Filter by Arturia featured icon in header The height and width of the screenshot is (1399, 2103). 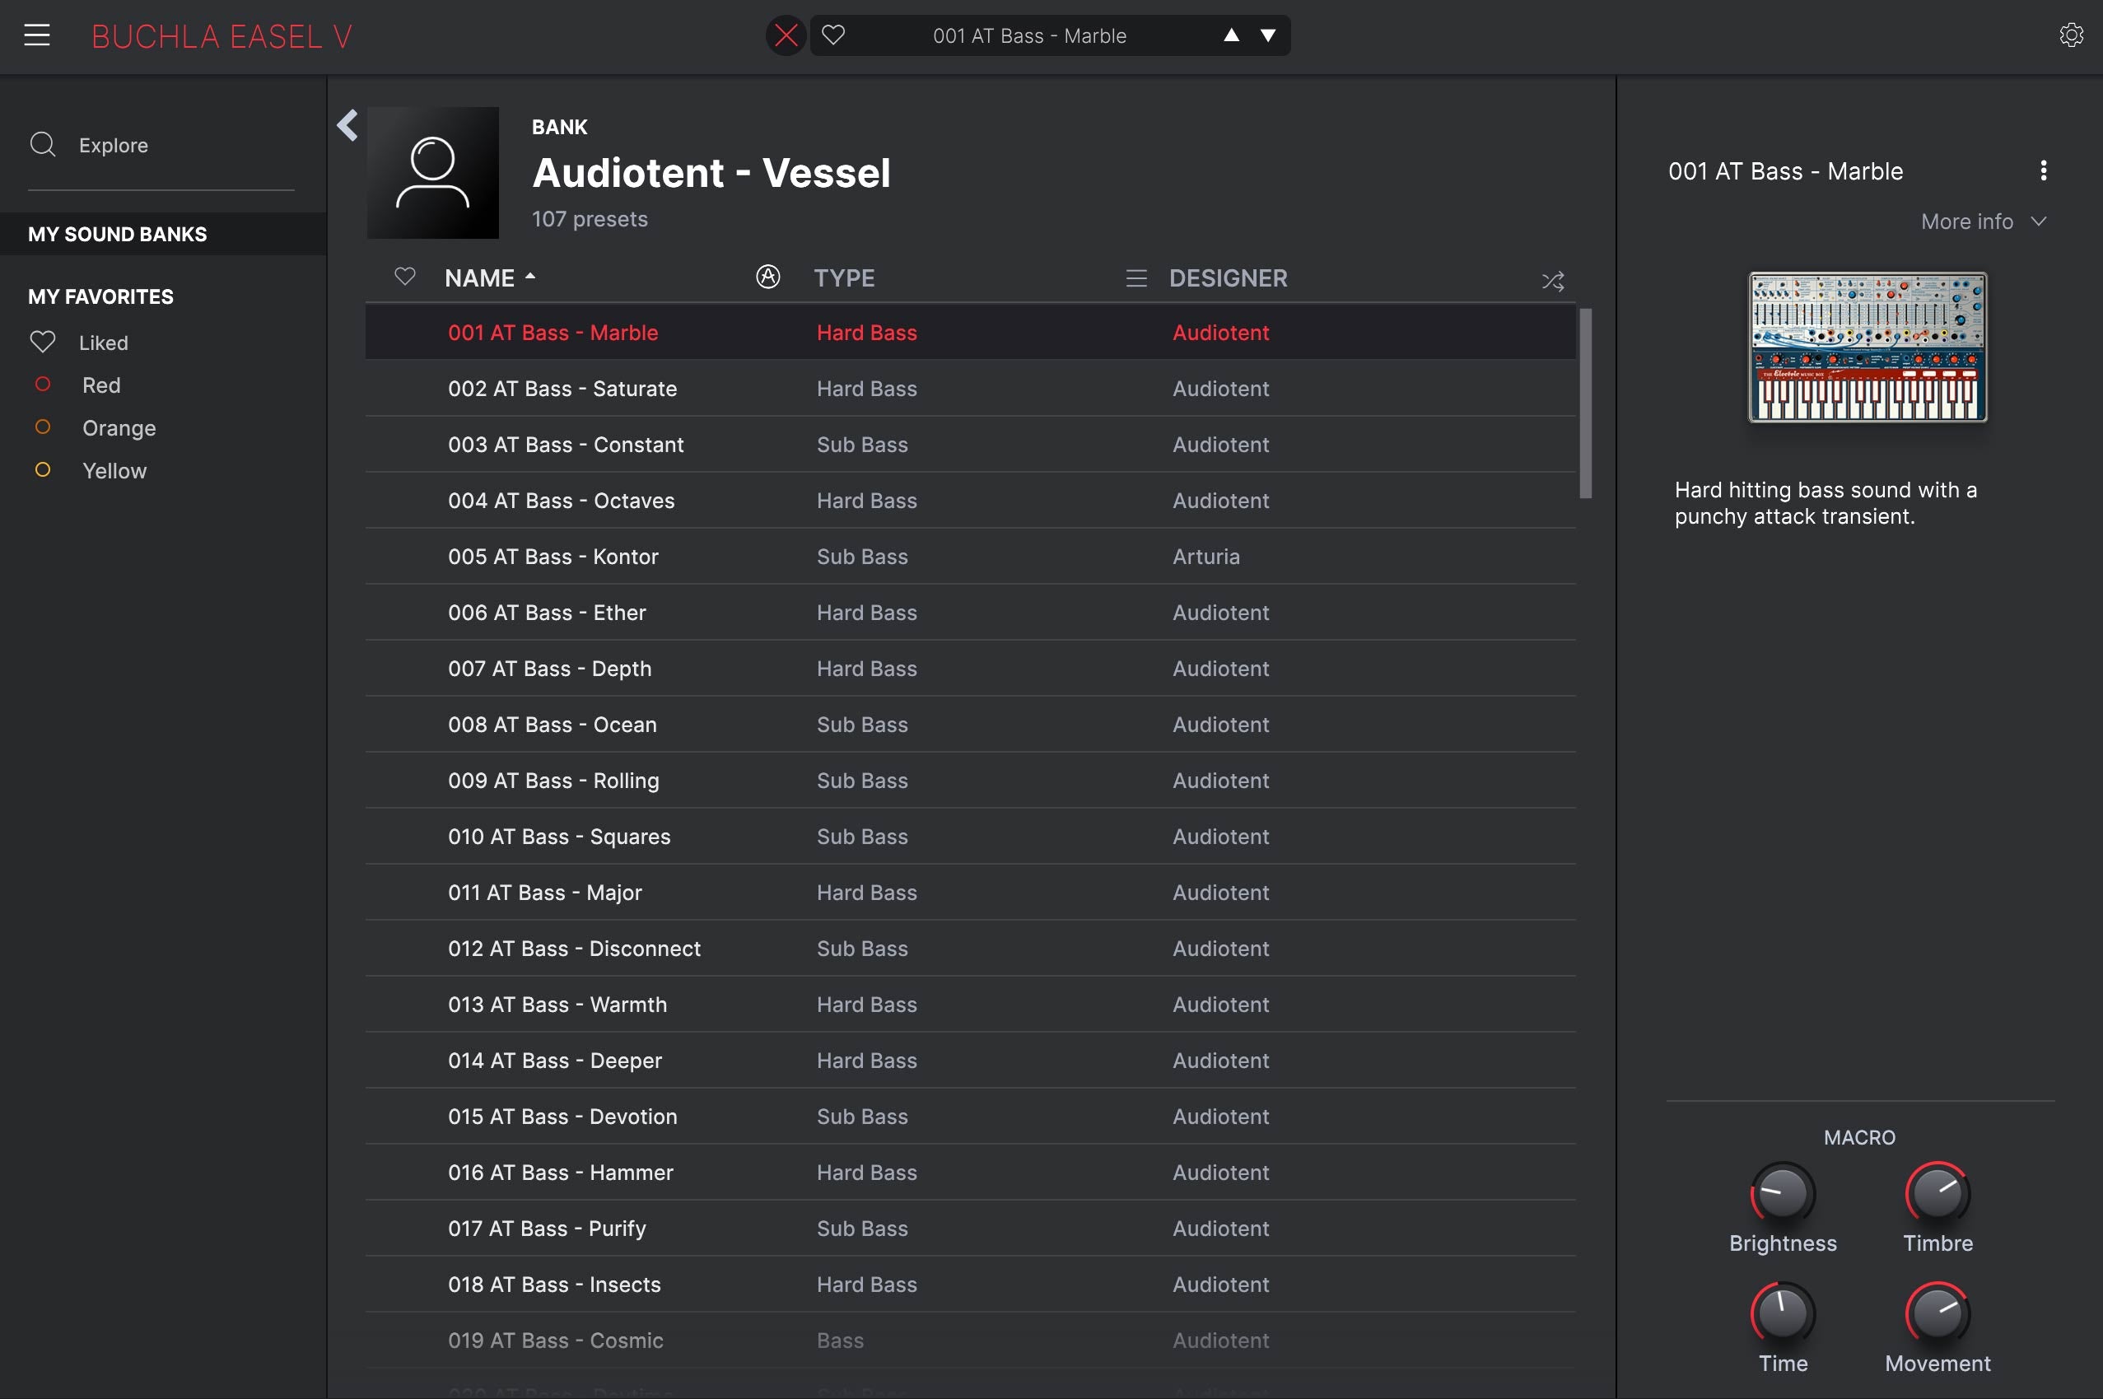tap(767, 277)
